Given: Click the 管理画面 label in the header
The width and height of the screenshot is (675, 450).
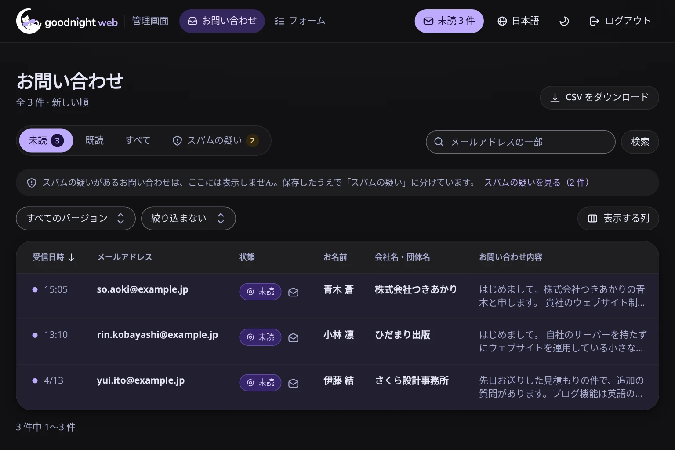Looking at the screenshot, I should click(150, 21).
